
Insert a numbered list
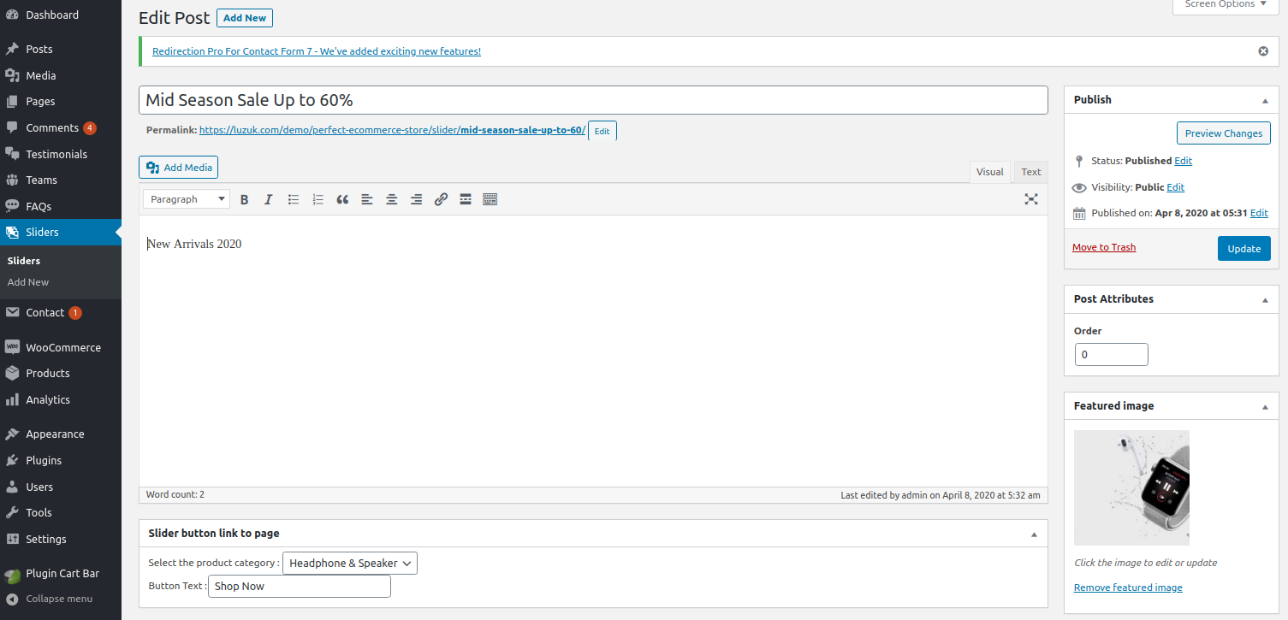(x=318, y=199)
